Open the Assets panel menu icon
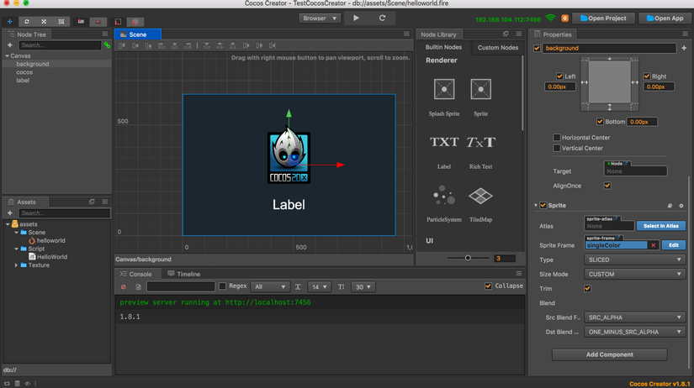This screenshot has height=388, width=694. tap(105, 202)
